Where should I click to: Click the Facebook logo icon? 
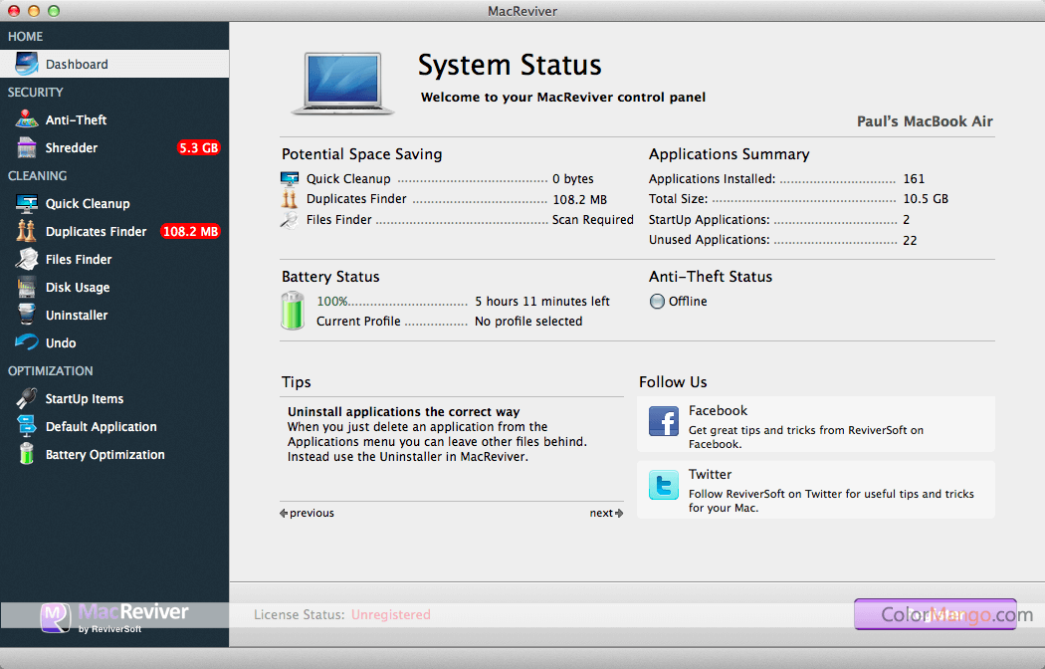(x=664, y=421)
